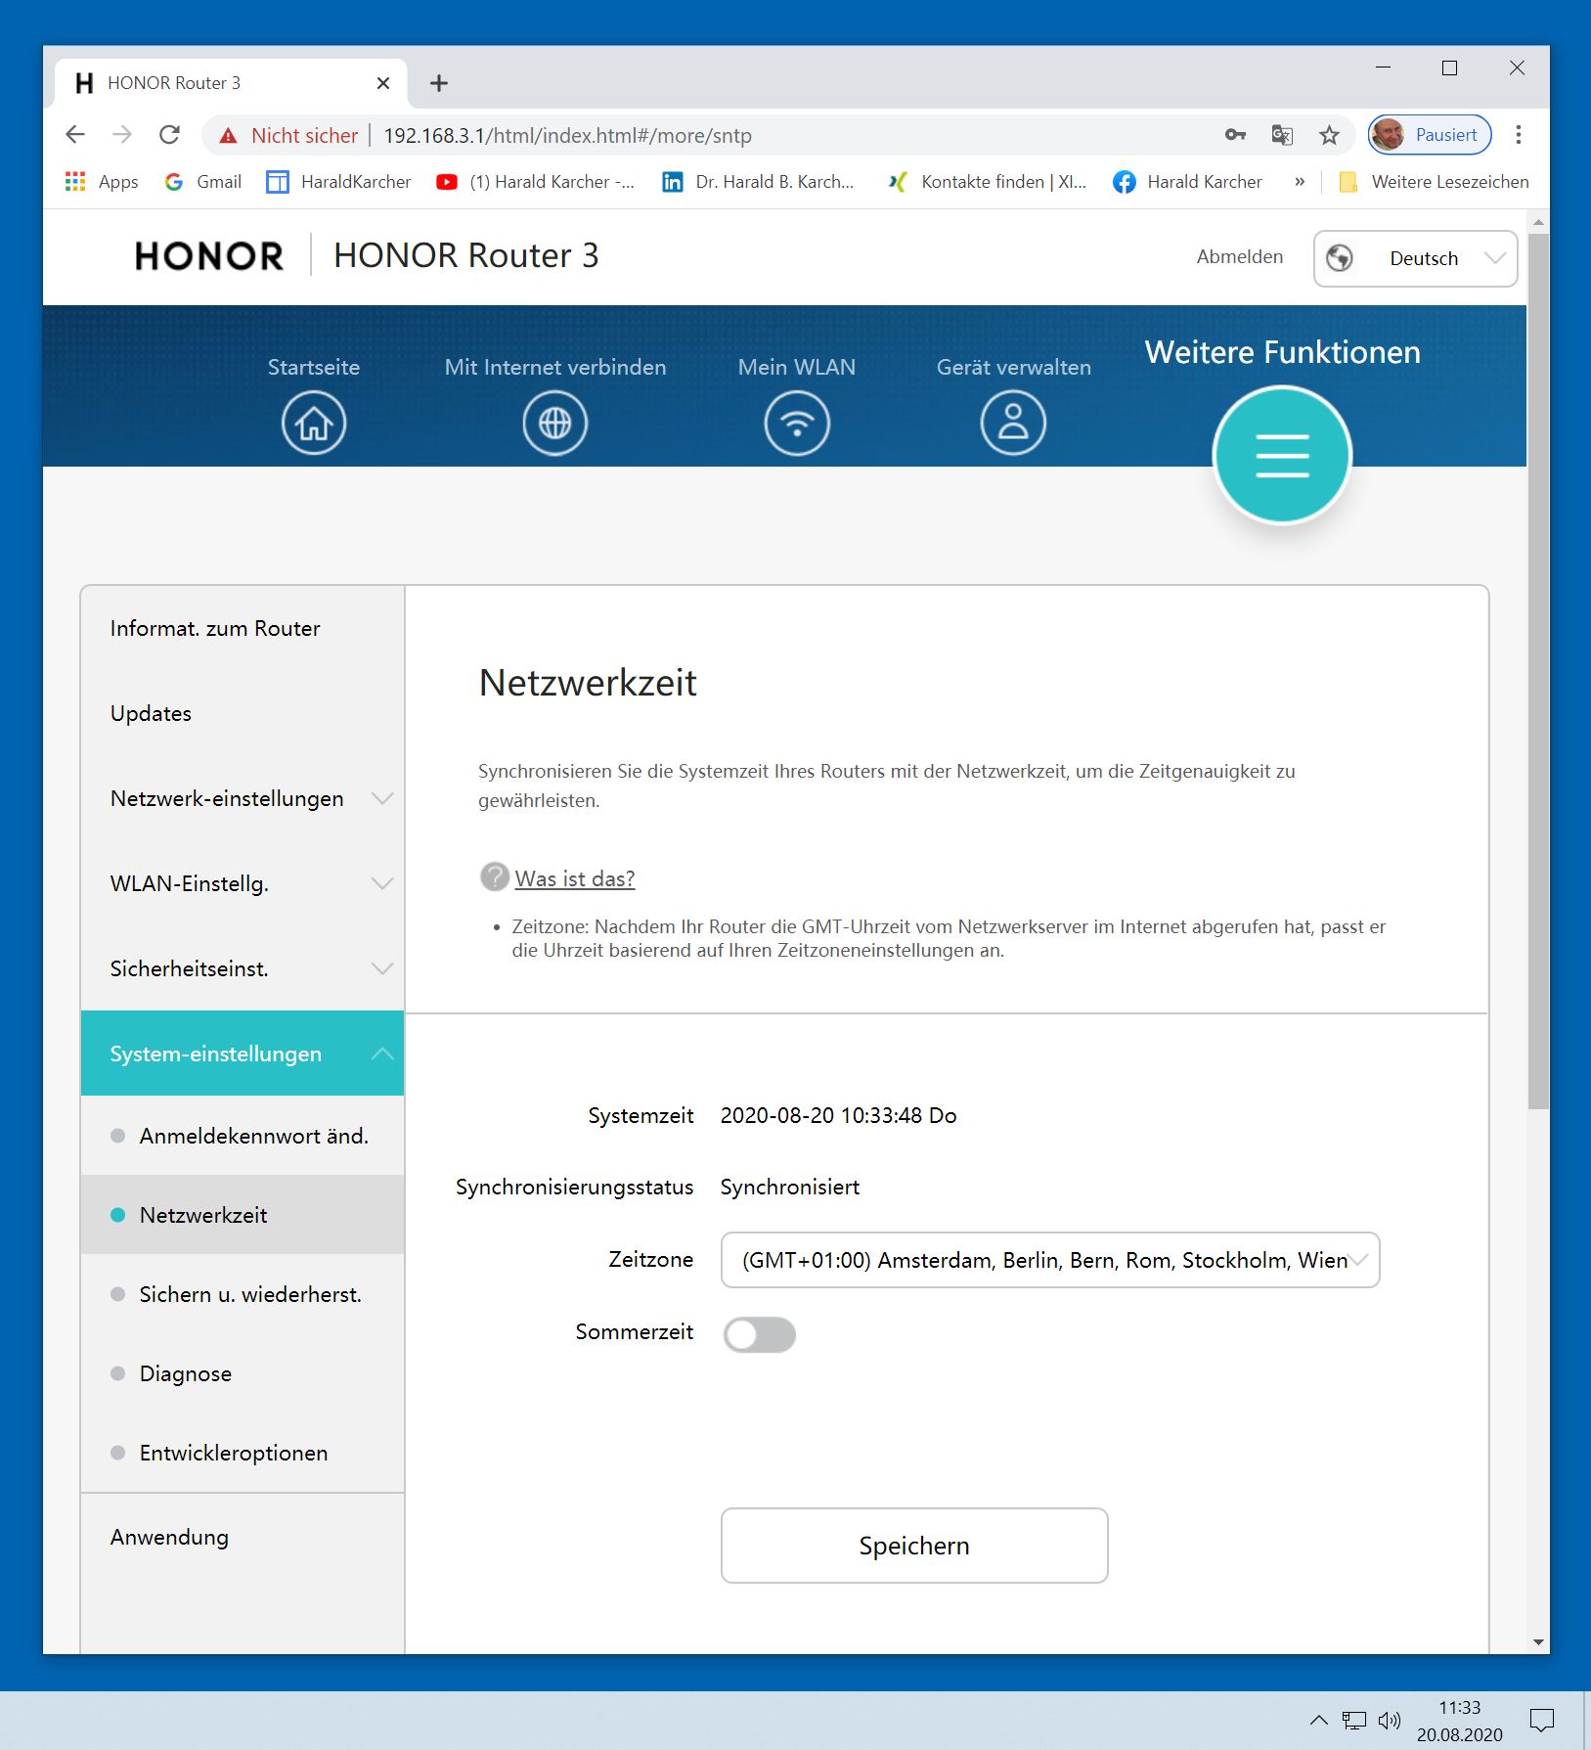Go back to the previous page
Image resolution: width=1591 pixels, height=1750 pixels.
[x=75, y=135]
